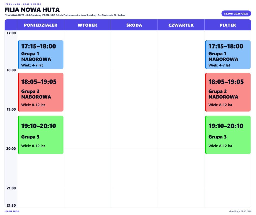Open Monday's 17:15–18:00 Grupa 1 class
256x215 pixels.
click(41, 55)
